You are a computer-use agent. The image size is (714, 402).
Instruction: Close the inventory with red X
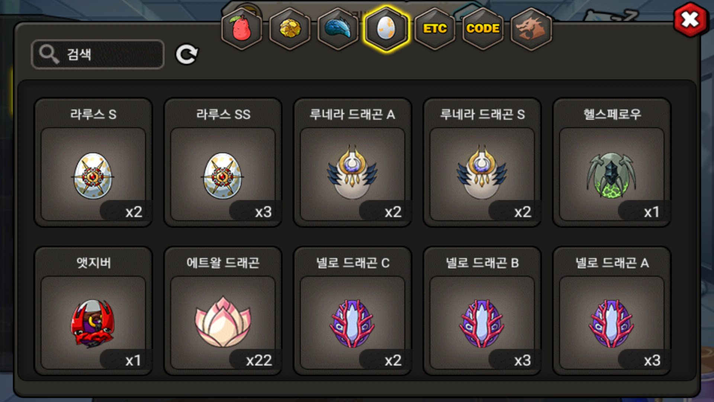pyautogui.click(x=690, y=20)
